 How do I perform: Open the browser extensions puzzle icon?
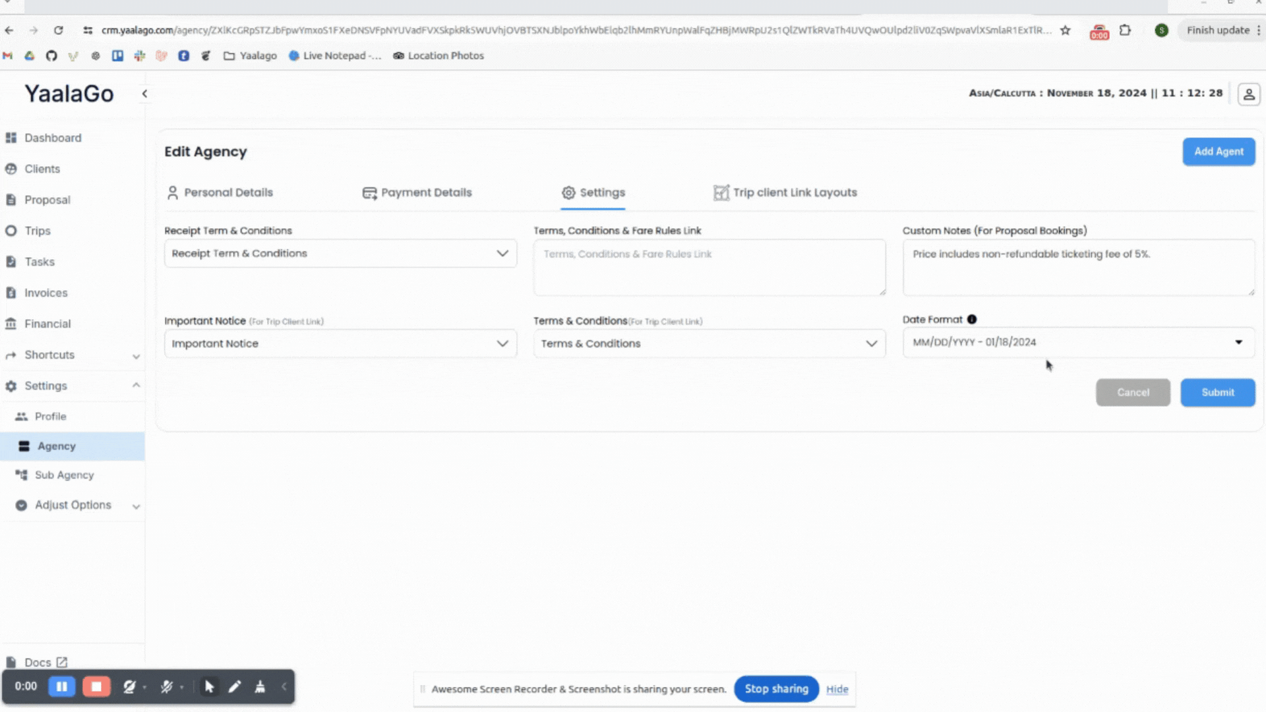1126,30
